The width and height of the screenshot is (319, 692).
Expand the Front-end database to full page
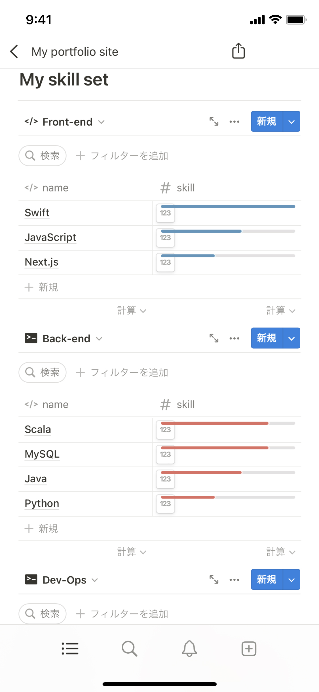[x=214, y=122]
